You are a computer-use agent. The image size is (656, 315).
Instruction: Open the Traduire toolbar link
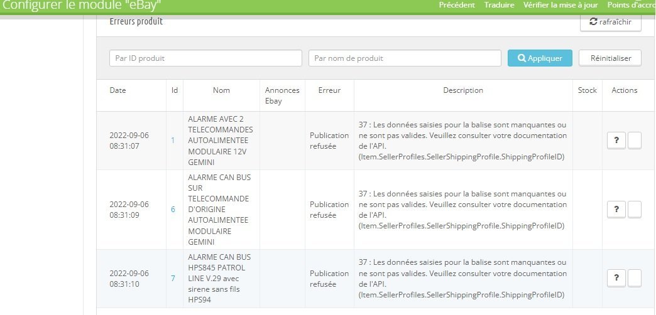(499, 5)
